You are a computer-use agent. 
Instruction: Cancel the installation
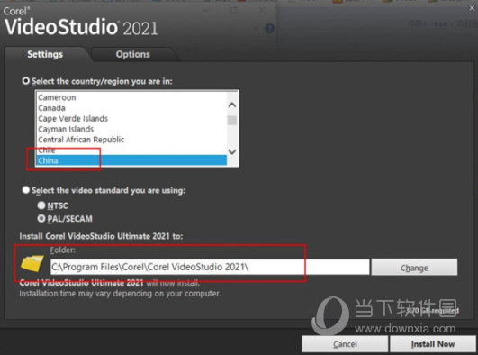point(345,344)
